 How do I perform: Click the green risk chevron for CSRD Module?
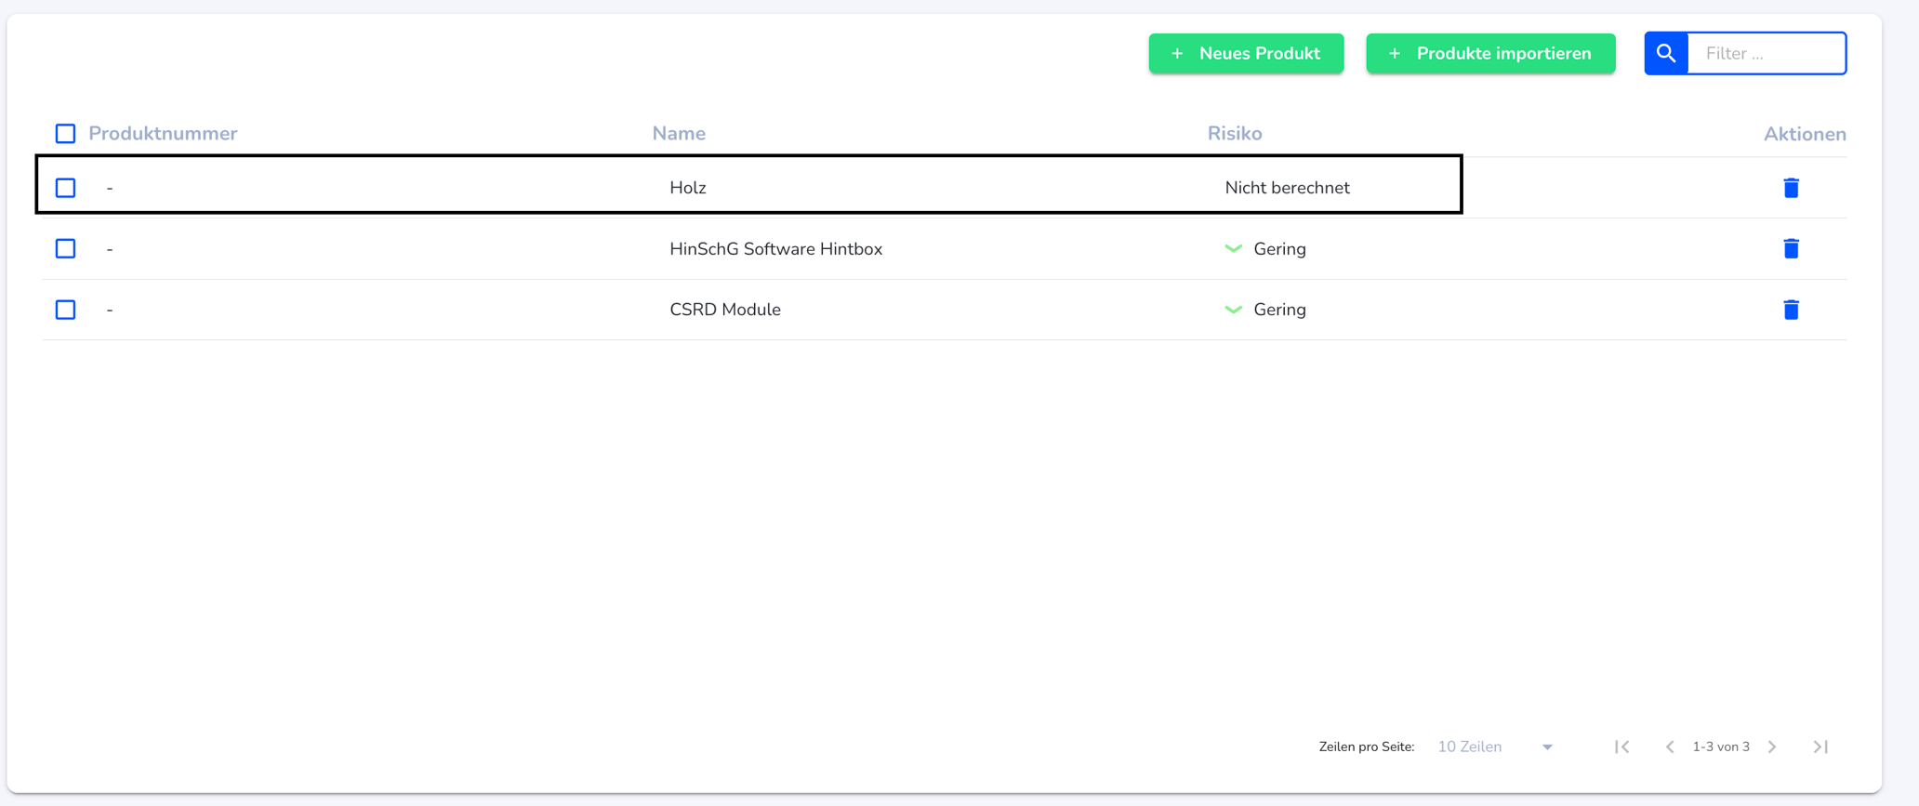point(1234,310)
